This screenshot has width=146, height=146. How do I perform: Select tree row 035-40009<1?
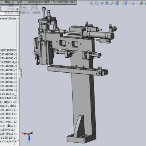(x=8, y=90)
